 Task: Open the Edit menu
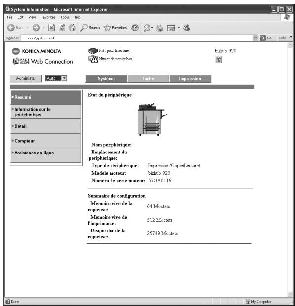click(20, 17)
